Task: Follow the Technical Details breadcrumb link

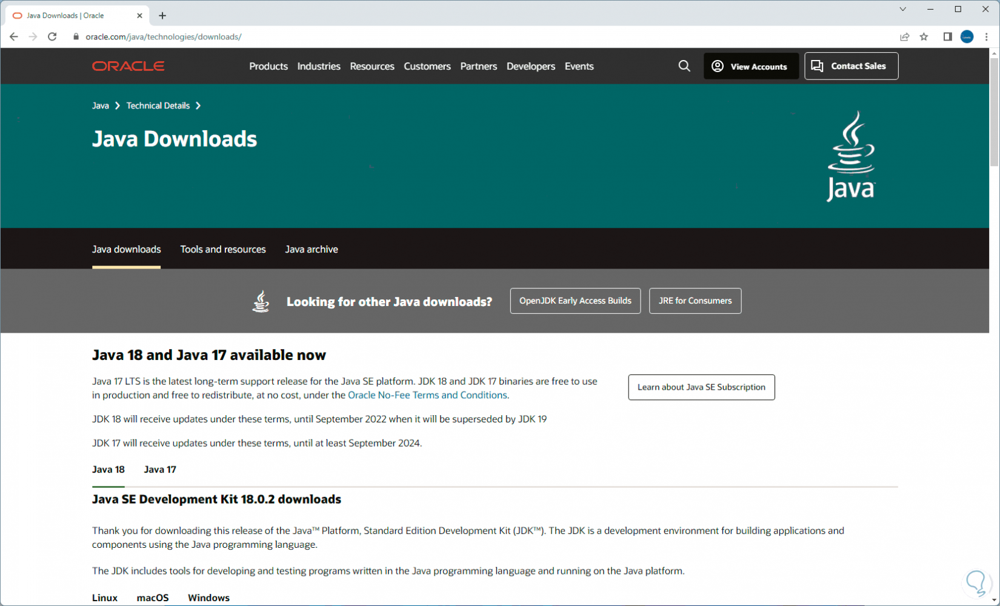Action: tap(158, 105)
